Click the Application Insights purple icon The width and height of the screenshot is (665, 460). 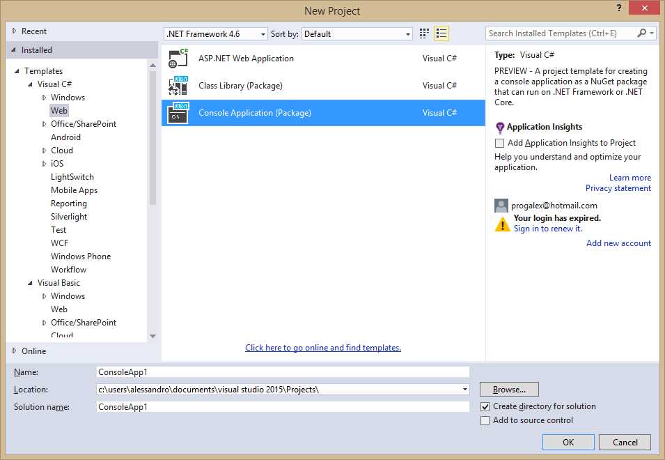click(x=500, y=126)
